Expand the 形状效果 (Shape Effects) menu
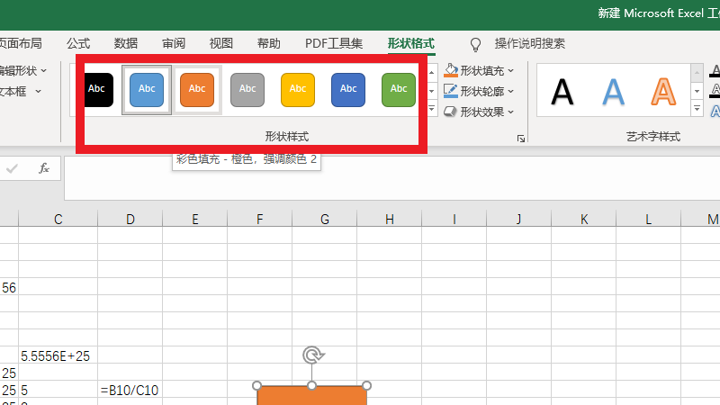720x405 pixels. click(x=480, y=112)
